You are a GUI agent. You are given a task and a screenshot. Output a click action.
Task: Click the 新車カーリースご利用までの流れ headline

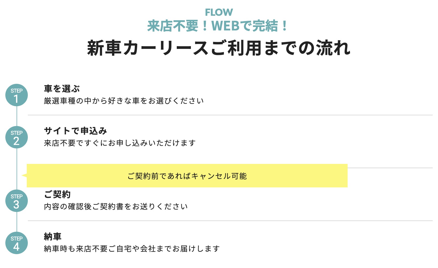click(219, 48)
